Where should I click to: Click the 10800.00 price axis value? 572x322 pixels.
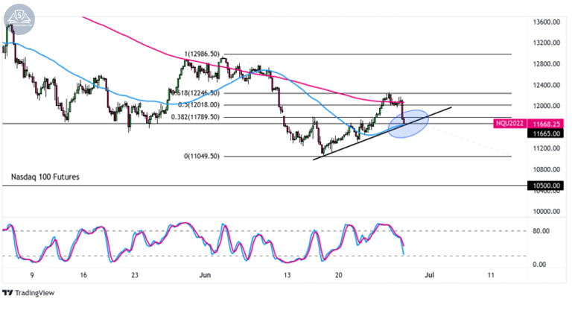click(x=546, y=169)
